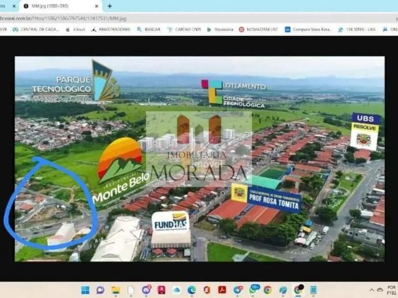Screen dimensions: 398x298
Task: Open the CARTÃO CNPJ bookmark
Action: 184,29
